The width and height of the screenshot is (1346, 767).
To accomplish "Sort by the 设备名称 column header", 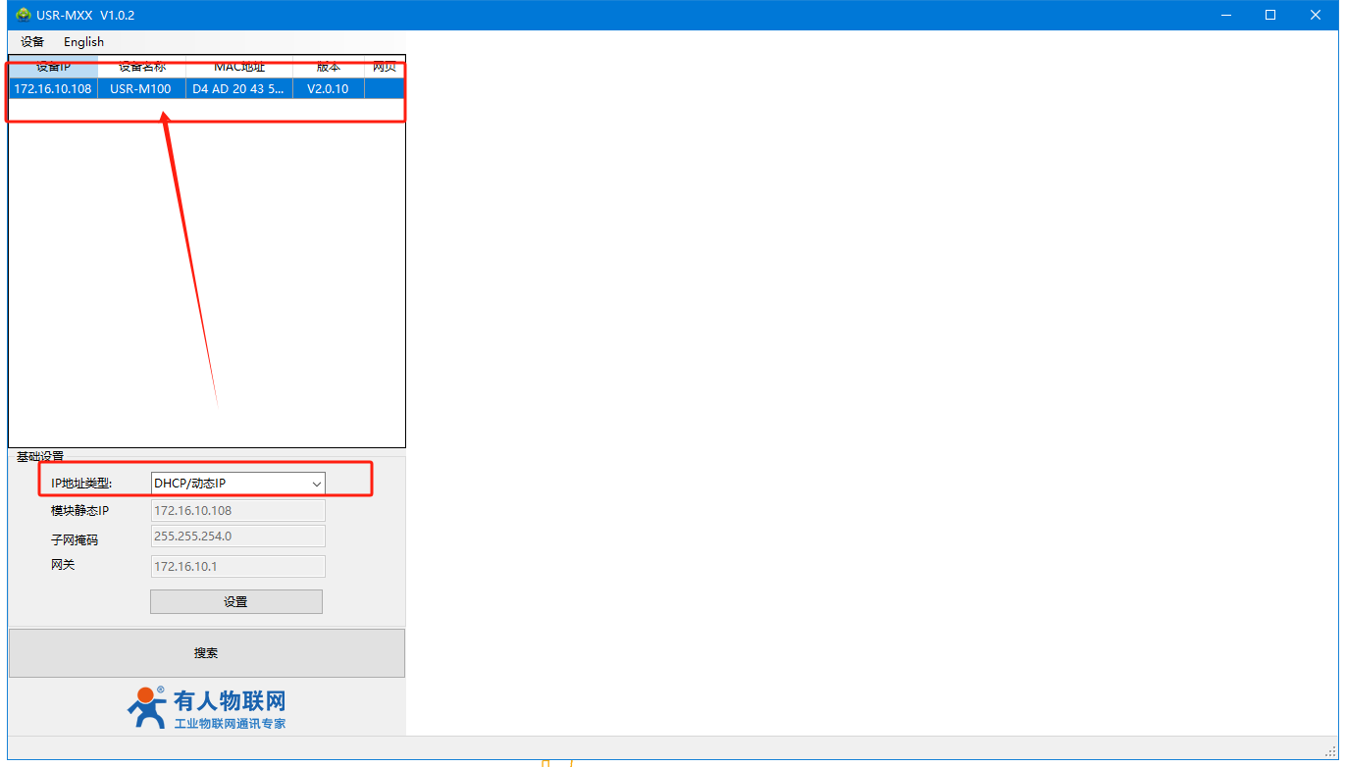I will pyautogui.click(x=142, y=67).
